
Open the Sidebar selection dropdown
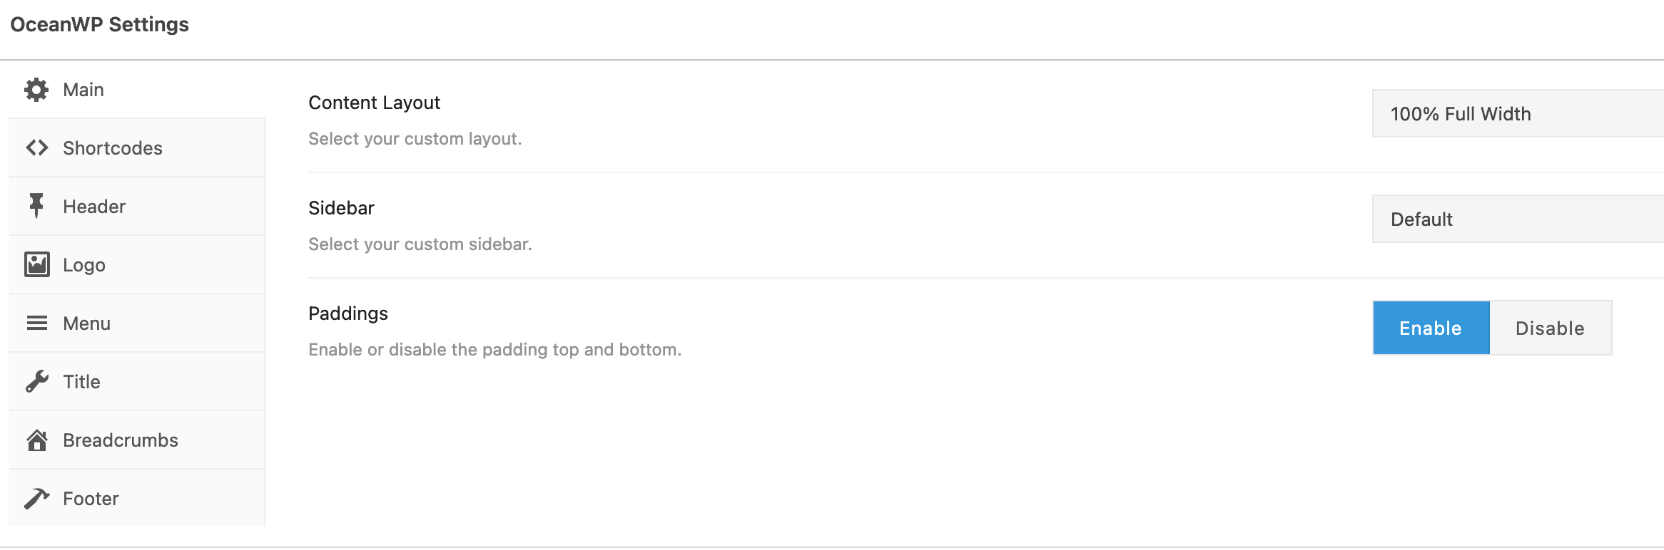[1517, 218]
